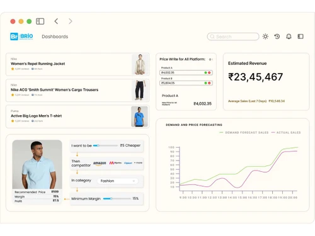Open Women's Repel Running Jacket product card

coord(77,64)
